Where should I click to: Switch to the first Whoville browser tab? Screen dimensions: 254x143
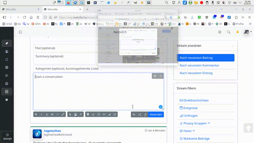pos(21,10)
